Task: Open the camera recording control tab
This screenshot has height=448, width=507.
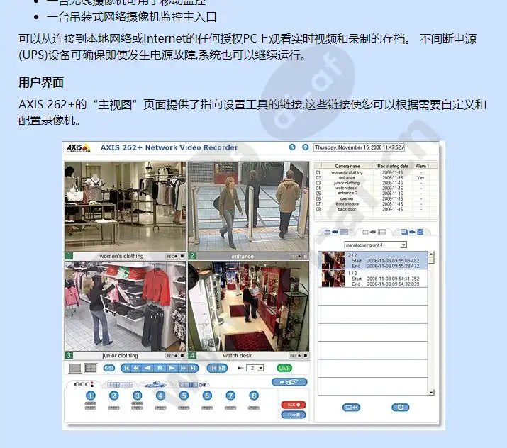Action: 84,384
